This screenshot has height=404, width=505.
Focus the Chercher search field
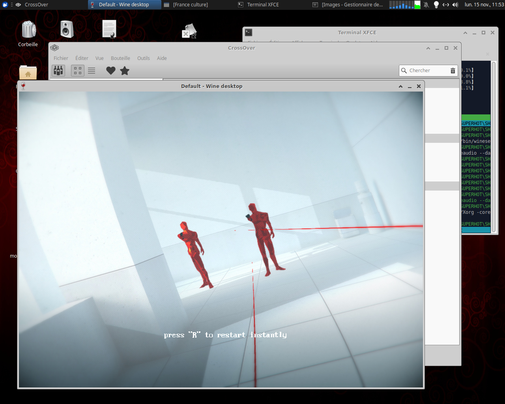[x=428, y=71]
